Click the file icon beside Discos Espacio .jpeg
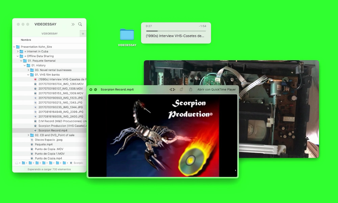Image resolution: width=338 pixels, height=203 pixels. (32, 140)
